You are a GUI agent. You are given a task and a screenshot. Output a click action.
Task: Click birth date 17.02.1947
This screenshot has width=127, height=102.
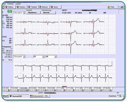[66, 13]
